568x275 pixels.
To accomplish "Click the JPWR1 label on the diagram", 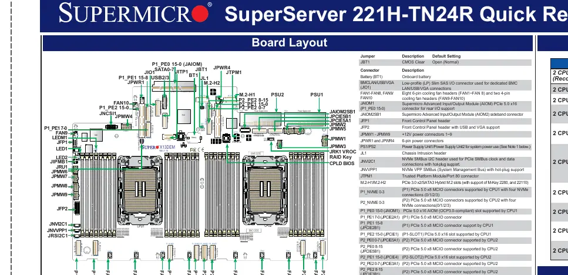I will [136, 82].
